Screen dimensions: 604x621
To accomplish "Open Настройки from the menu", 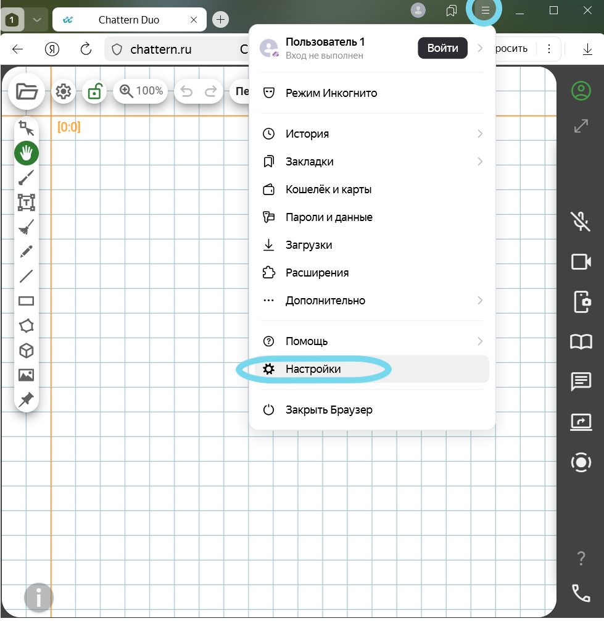I will (x=313, y=369).
